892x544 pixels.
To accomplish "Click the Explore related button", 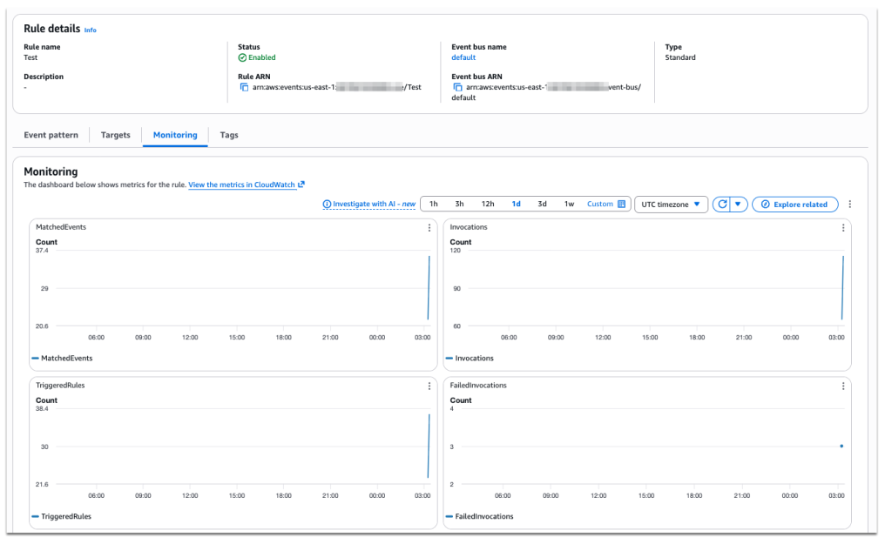I will [x=794, y=205].
